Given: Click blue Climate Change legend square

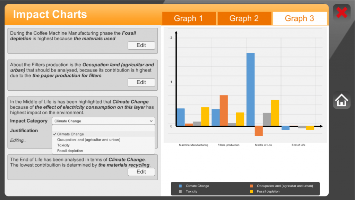Looking at the screenshot, I should 181,186.
